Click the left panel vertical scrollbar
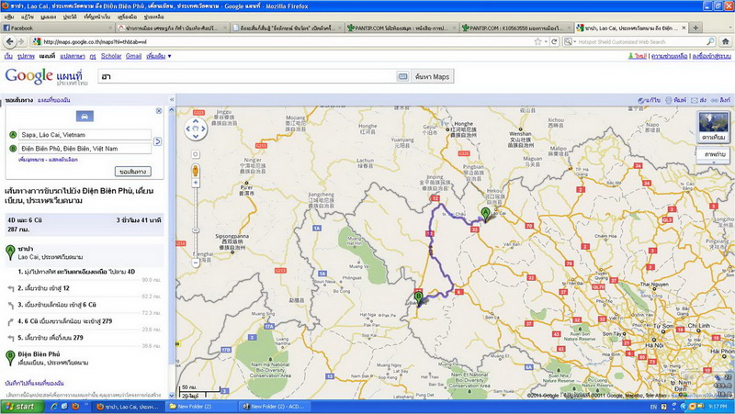 click(171, 252)
